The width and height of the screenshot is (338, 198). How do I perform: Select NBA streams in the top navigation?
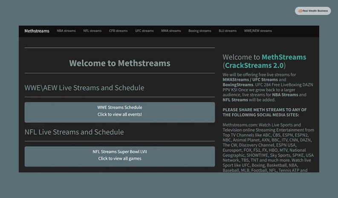[x=66, y=31]
